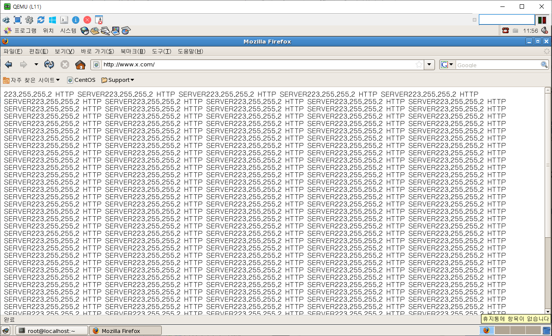Click the Firefox Forward arrow button

click(23, 65)
